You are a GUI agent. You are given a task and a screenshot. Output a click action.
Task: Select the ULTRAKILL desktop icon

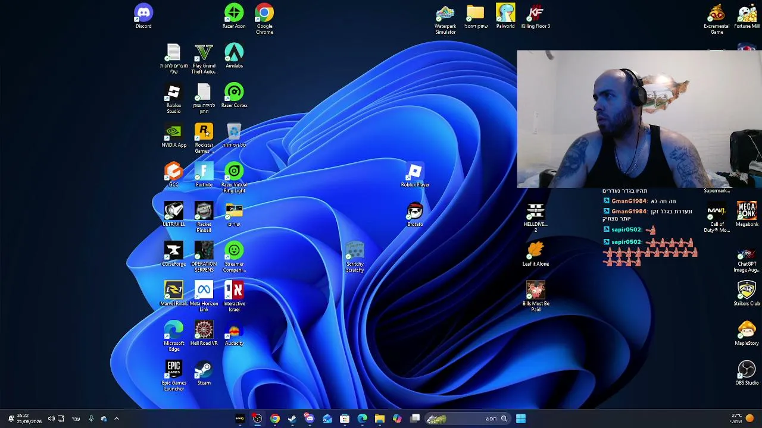(174, 215)
